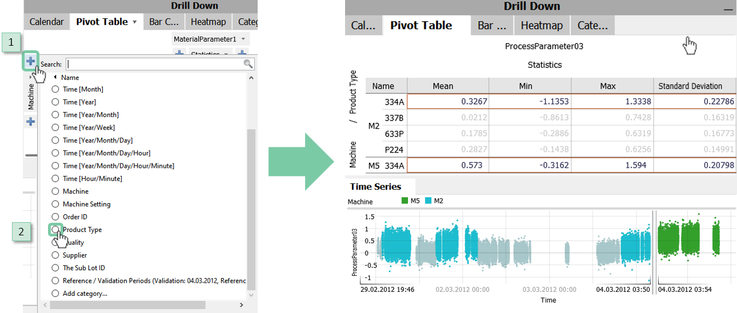The height and width of the screenshot is (313, 737).
Task: Select the Supplier radio option
Action: coord(55,255)
